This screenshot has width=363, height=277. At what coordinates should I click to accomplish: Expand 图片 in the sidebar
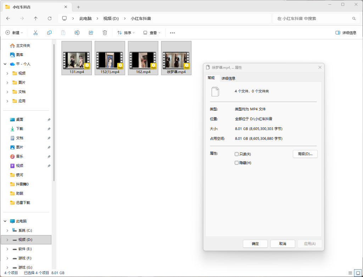coord(7,82)
